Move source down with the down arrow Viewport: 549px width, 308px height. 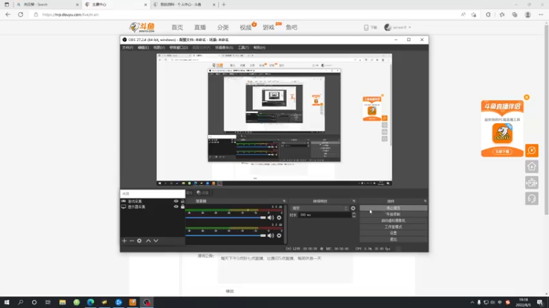point(156,241)
